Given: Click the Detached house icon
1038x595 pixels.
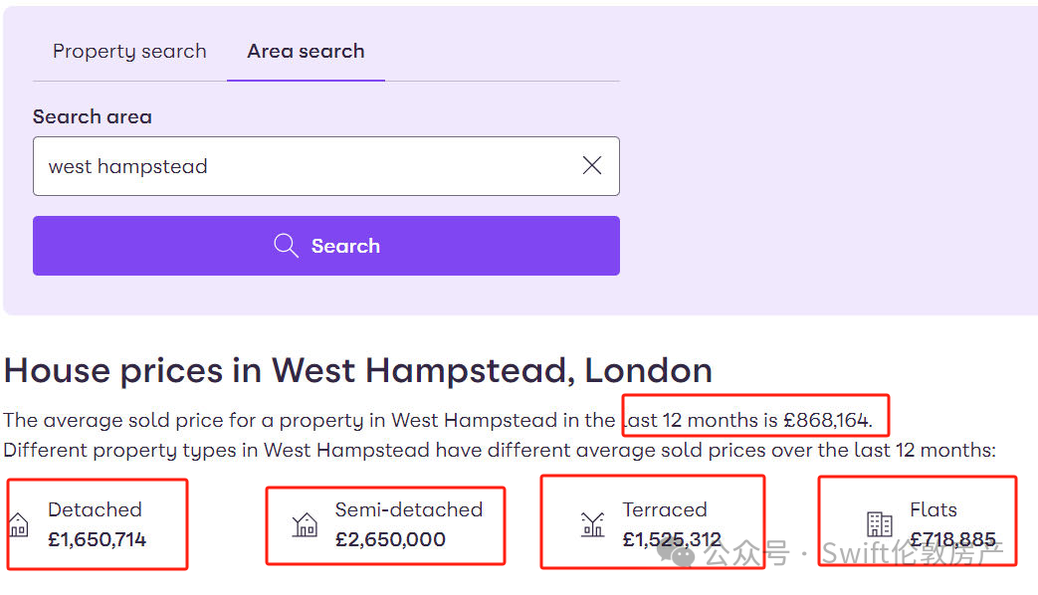Looking at the screenshot, I should pos(19,524).
